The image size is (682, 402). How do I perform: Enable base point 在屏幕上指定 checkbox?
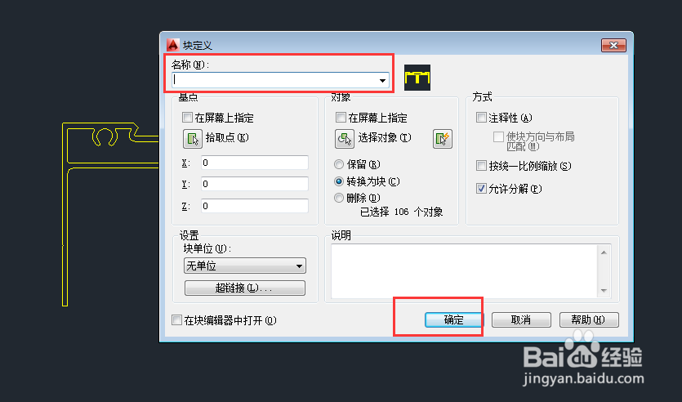click(188, 118)
